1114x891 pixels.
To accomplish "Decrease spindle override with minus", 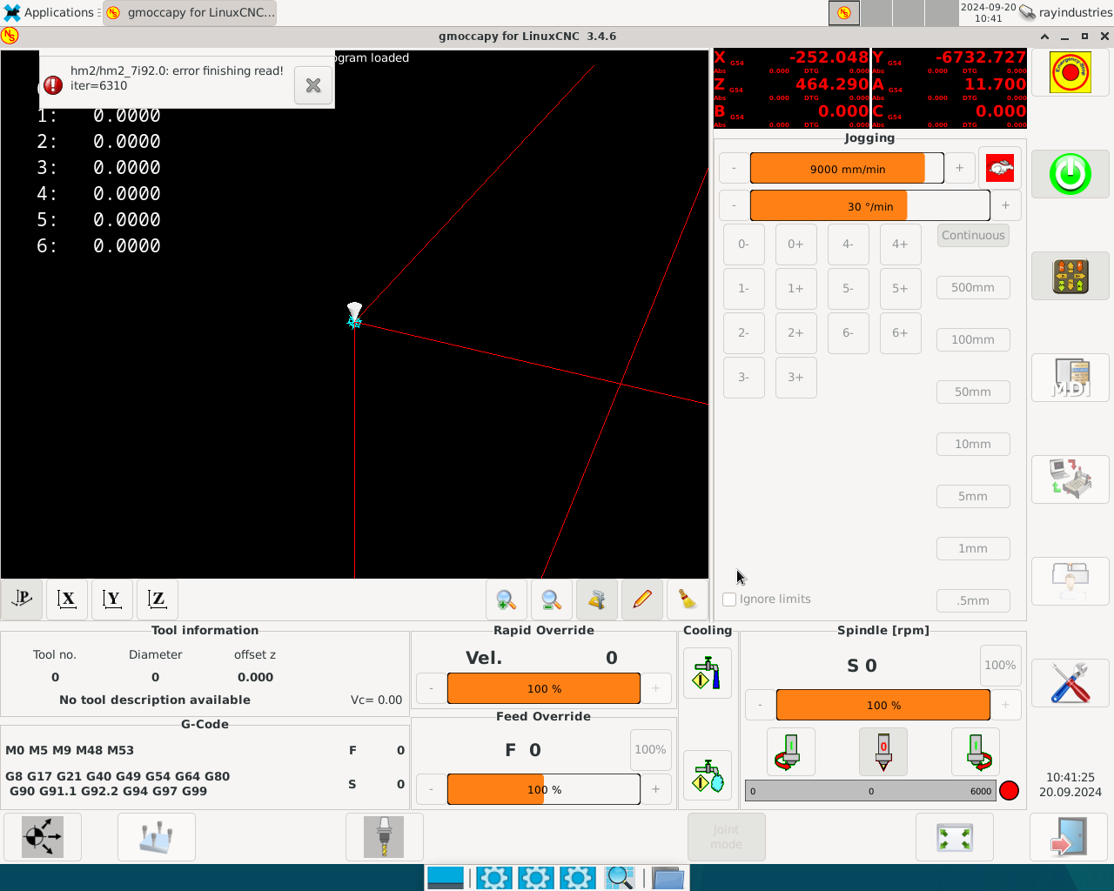I will [x=761, y=706].
